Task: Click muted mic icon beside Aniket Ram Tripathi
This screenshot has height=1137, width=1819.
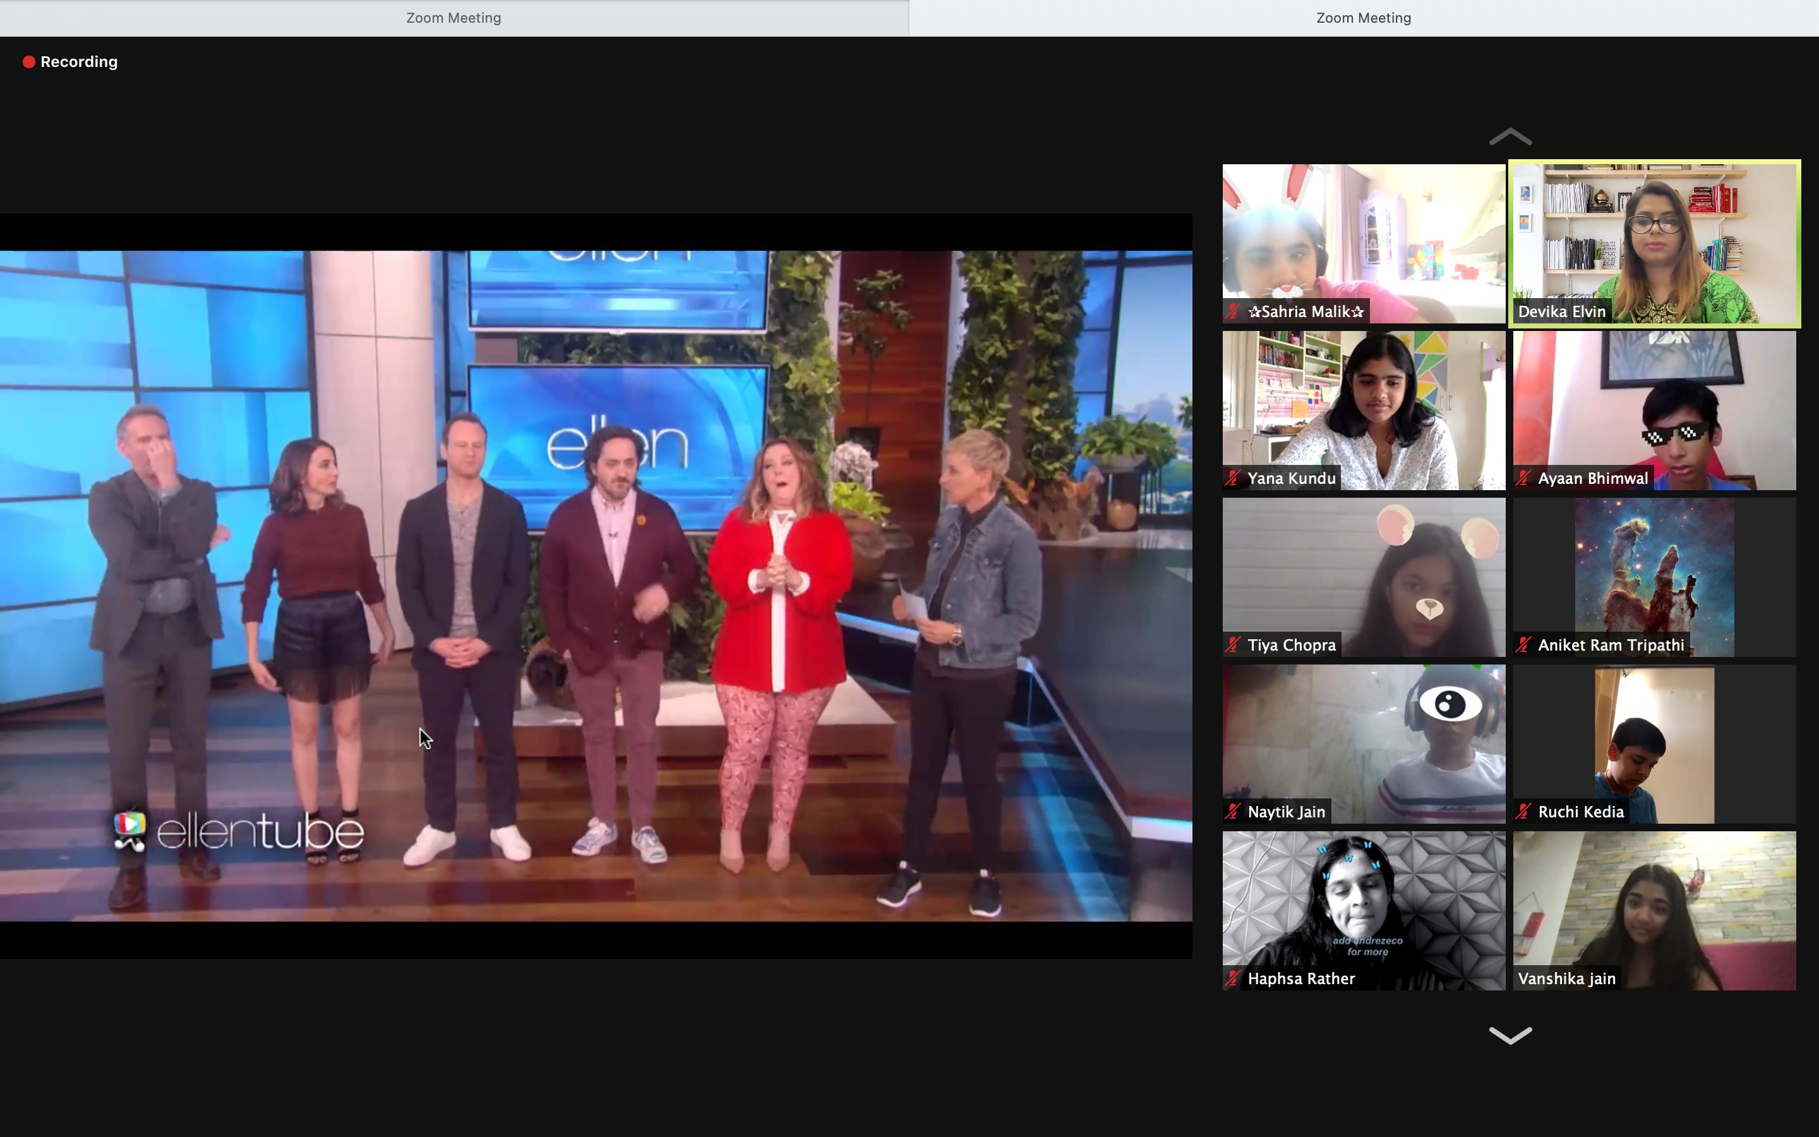Action: [x=1523, y=645]
